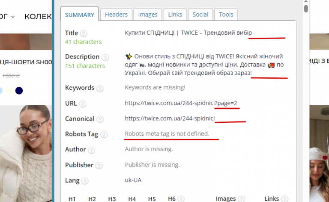Click the H4 heading column label

(x=132, y=199)
